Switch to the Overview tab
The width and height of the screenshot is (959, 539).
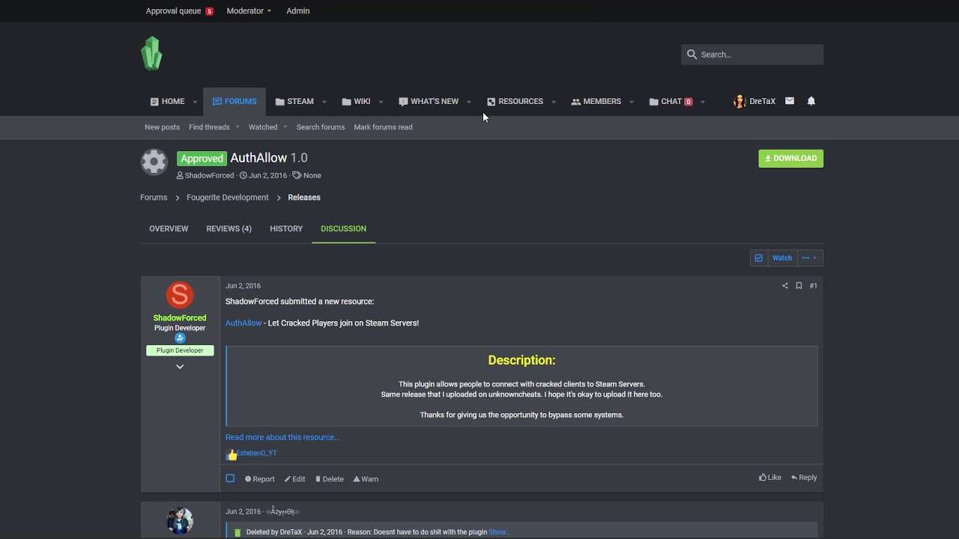coord(169,229)
